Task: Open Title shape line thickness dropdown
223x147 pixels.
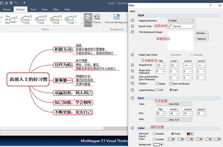Action: (x=161, y=71)
